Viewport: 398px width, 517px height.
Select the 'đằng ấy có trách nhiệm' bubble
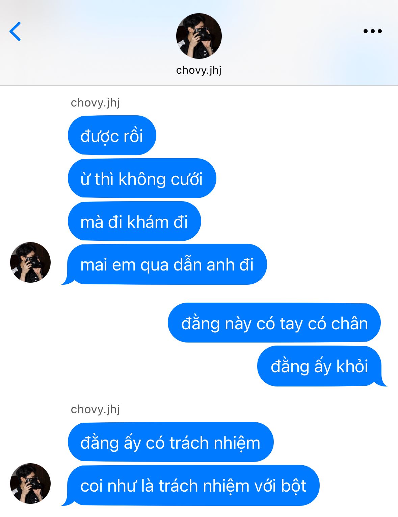point(170,442)
